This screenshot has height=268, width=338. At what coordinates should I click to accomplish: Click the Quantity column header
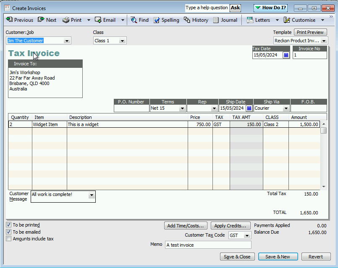tap(20, 117)
